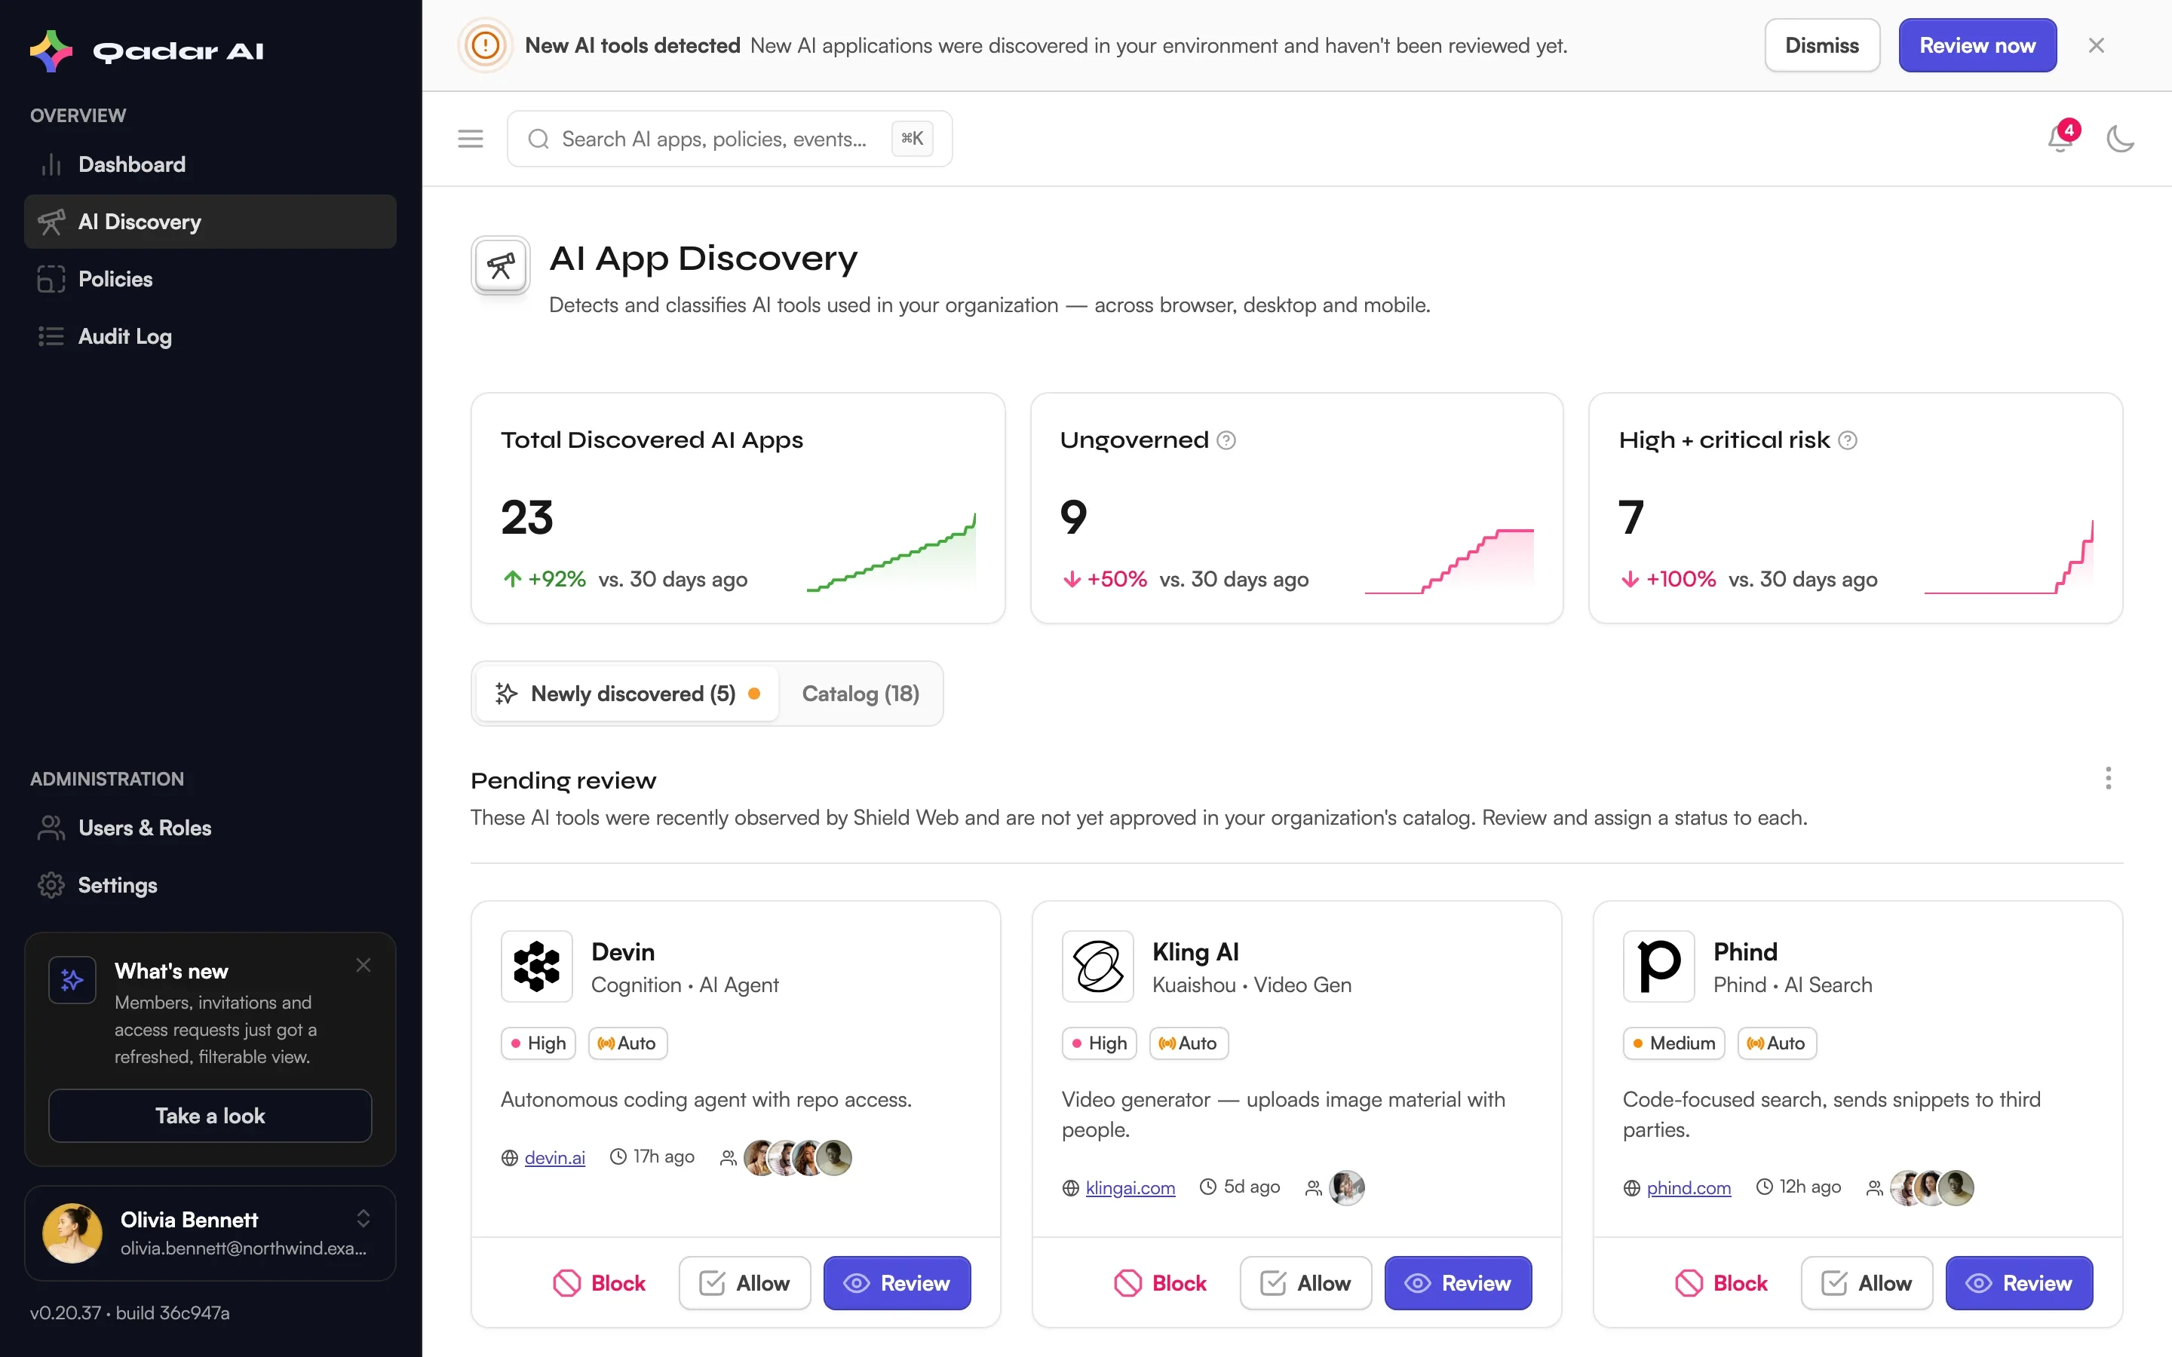Collapse sidebar with hamburger icon

pyautogui.click(x=471, y=139)
